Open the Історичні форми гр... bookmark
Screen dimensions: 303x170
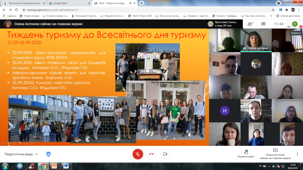tap(55, 16)
